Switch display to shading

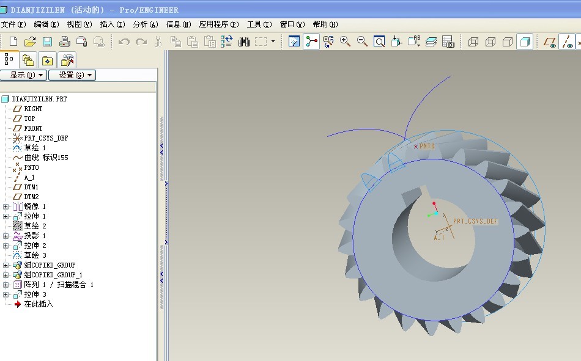(525, 42)
